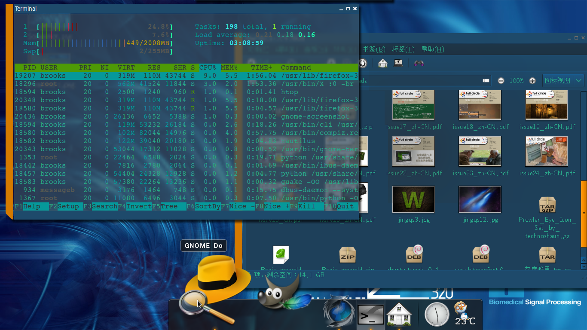Toggle the location bar text-entry mode button
Screen dimensions: 587x330
pos(486,81)
